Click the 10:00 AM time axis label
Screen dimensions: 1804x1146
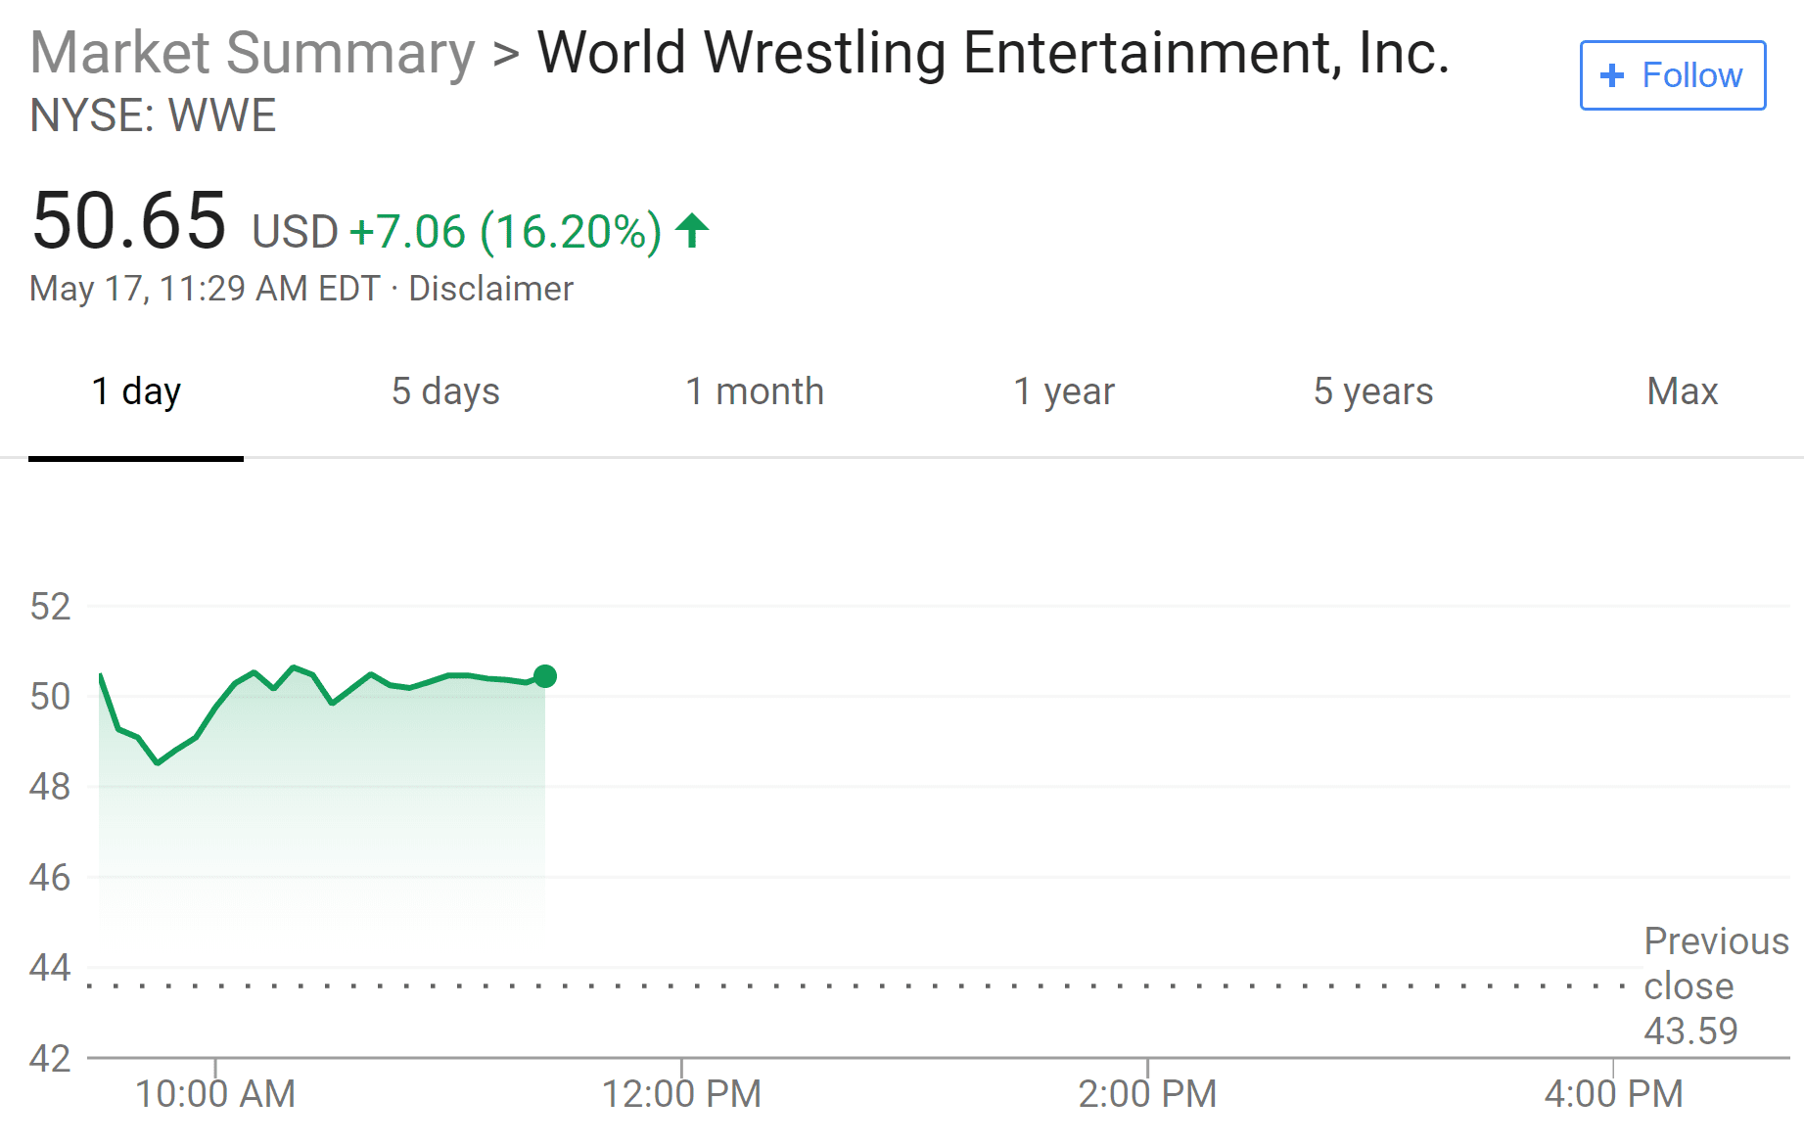(215, 1094)
